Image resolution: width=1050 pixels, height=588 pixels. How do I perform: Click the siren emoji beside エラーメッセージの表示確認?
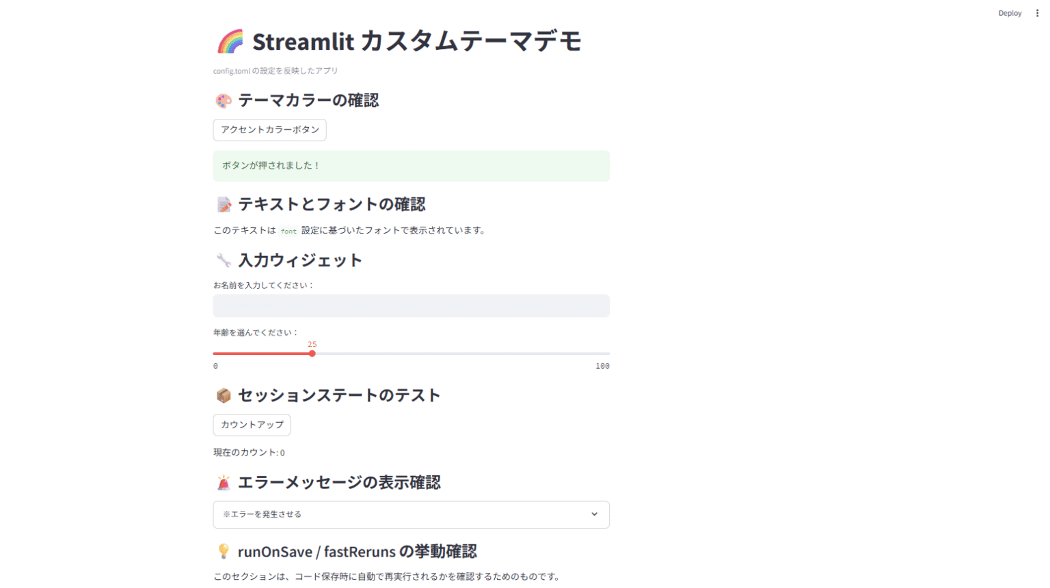pos(224,483)
